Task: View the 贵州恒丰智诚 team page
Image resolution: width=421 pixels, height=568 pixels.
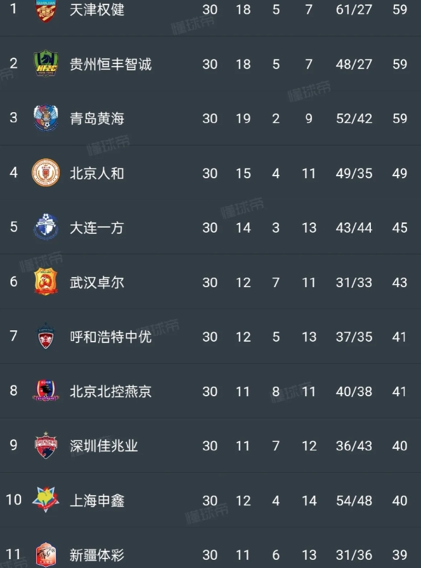Action: click(110, 64)
